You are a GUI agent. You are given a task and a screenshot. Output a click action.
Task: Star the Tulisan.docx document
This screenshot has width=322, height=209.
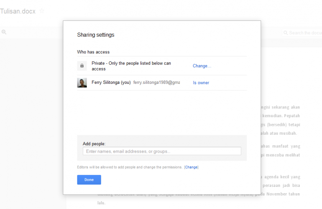(42, 11)
